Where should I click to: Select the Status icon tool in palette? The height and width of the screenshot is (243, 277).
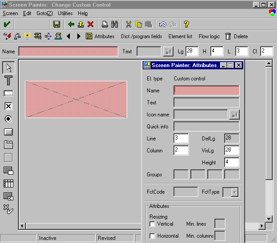[8, 209]
